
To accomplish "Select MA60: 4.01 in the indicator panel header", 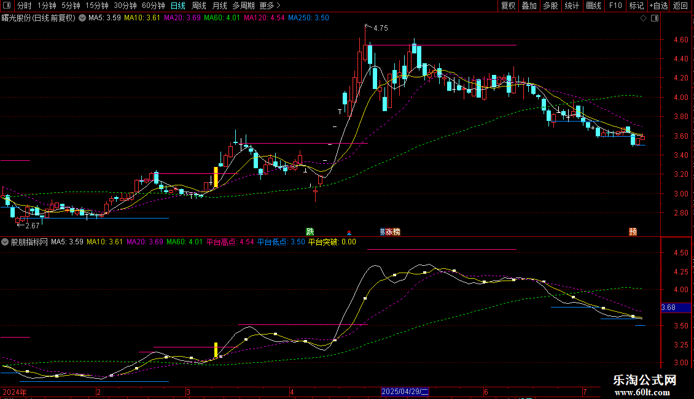I will point(185,242).
